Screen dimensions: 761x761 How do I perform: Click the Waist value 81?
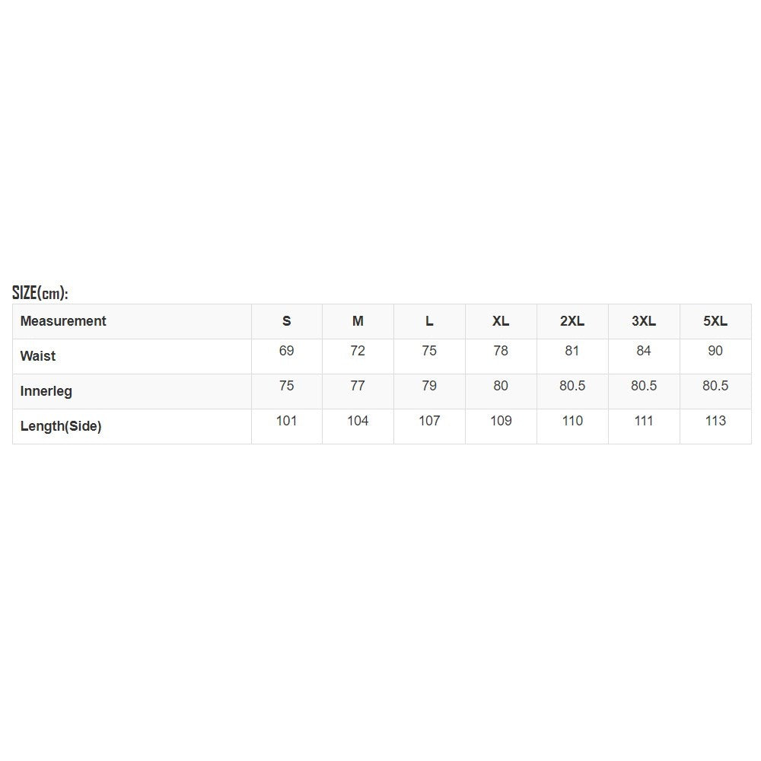click(x=572, y=350)
